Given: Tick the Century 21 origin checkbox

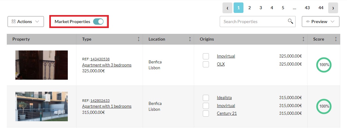Looking at the screenshot, I should (206, 114).
